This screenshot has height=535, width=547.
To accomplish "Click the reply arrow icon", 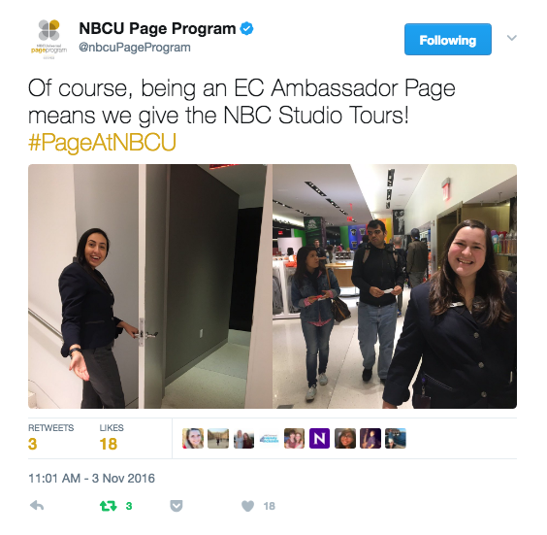I will tap(37, 505).
